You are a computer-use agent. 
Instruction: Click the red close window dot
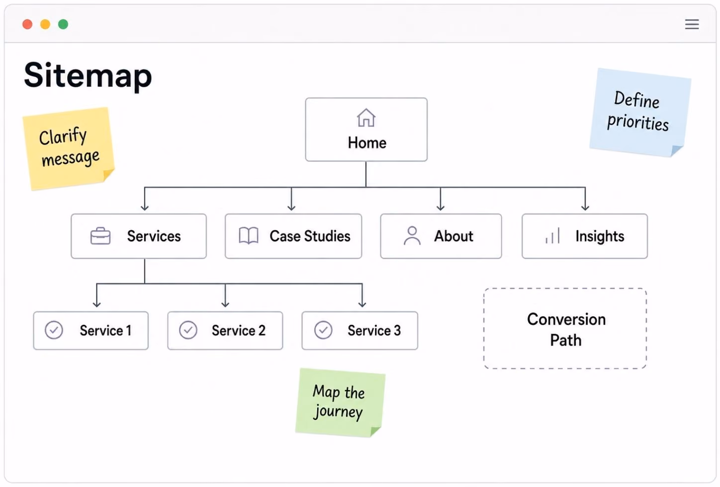click(27, 24)
